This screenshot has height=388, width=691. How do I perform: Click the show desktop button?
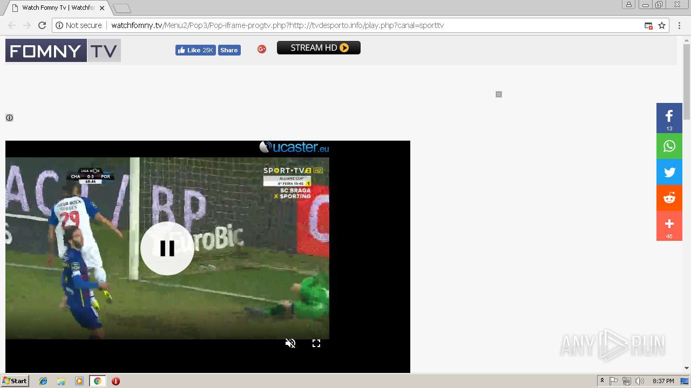tap(686, 381)
